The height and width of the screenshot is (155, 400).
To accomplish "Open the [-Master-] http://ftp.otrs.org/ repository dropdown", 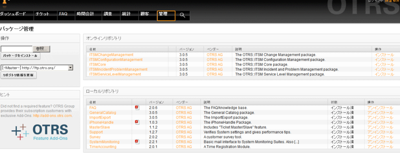I will [x=37, y=68].
